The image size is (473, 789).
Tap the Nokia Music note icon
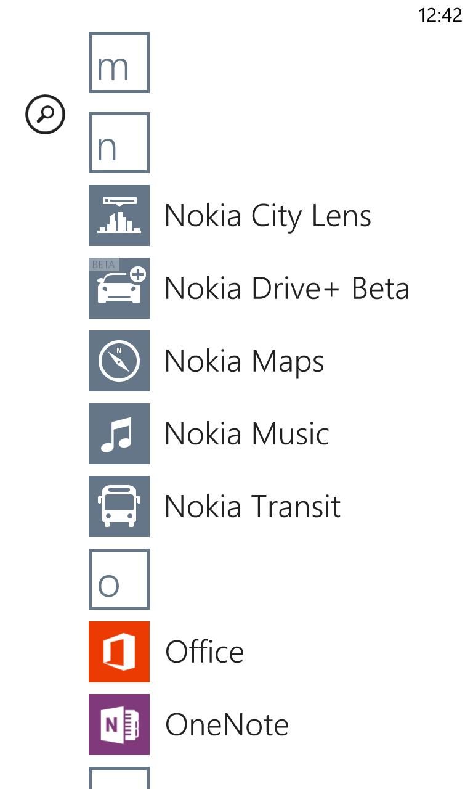pyautogui.click(x=119, y=433)
